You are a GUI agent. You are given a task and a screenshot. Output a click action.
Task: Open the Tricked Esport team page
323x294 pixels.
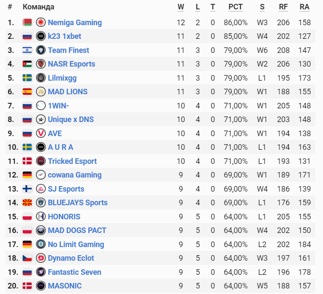pos(72,161)
